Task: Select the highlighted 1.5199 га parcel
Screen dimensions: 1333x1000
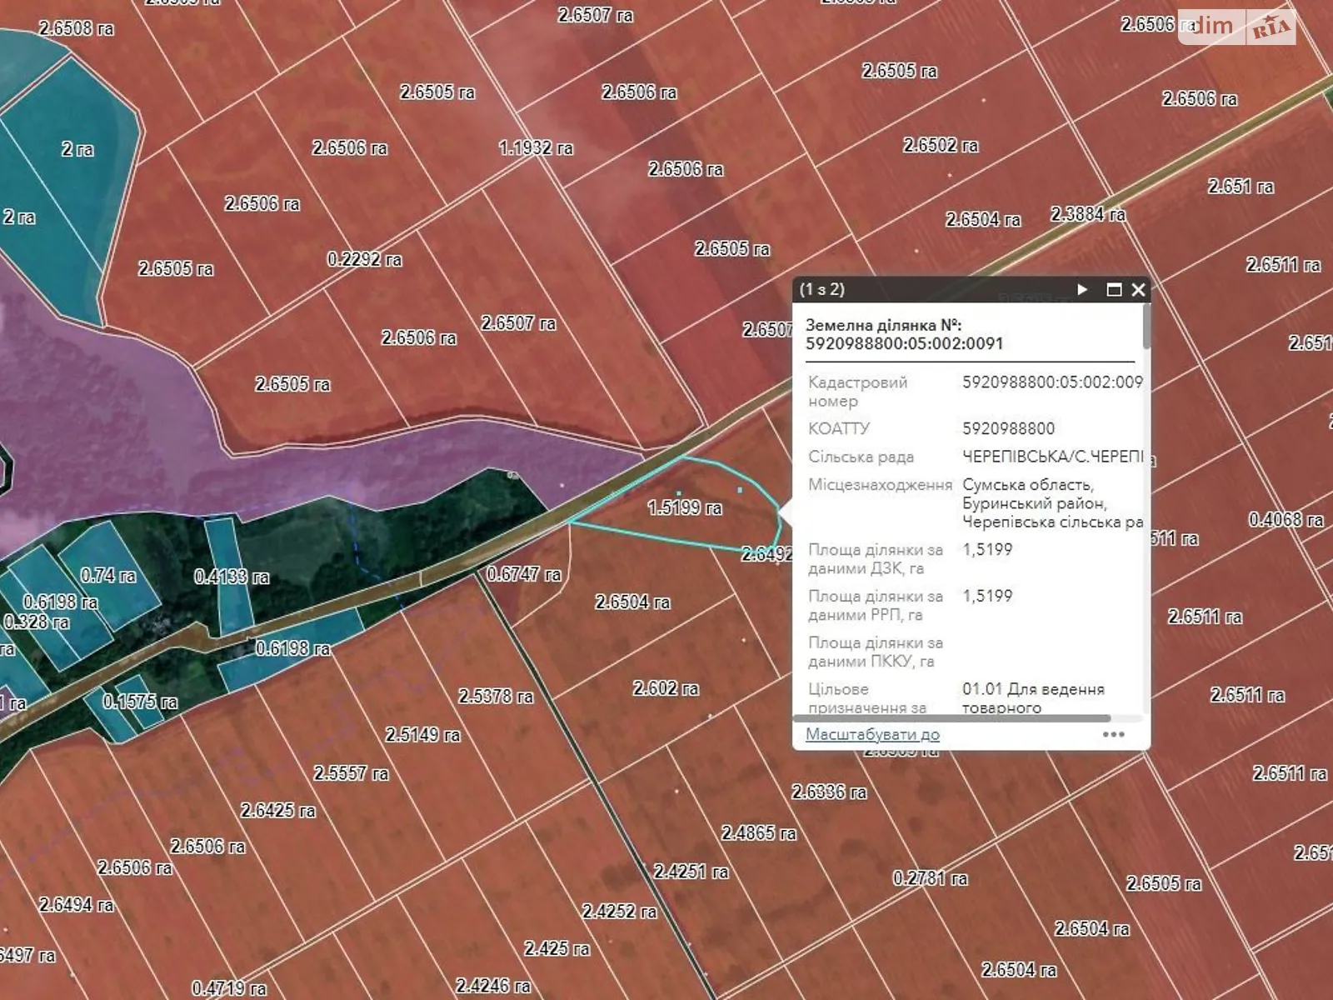Action: pyautogui.click(x=685, y=507)
